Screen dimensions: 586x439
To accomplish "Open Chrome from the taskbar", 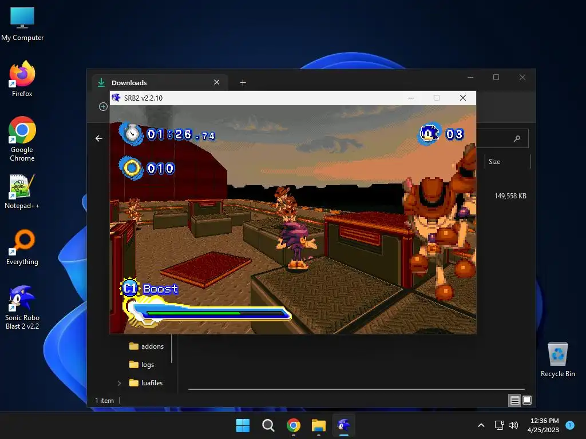I will pyautogui.click(x=294, y=425).
